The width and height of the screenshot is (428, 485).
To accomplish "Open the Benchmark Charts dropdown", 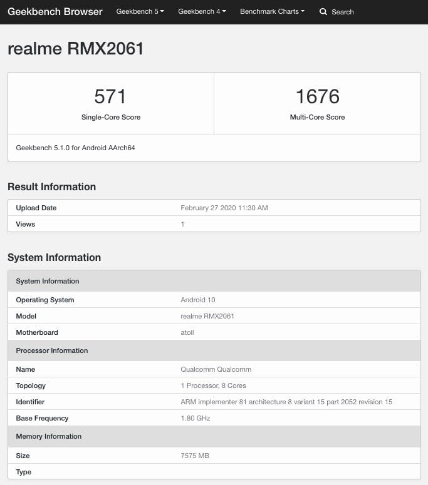I will pos(272,12).
